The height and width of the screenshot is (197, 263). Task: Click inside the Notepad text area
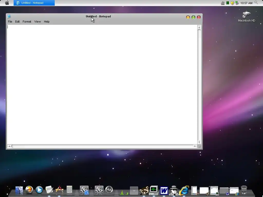[102, 84]
